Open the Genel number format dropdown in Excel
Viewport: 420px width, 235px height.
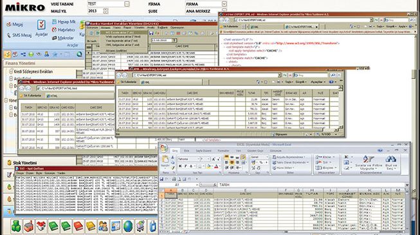click(x=267, y=157)
